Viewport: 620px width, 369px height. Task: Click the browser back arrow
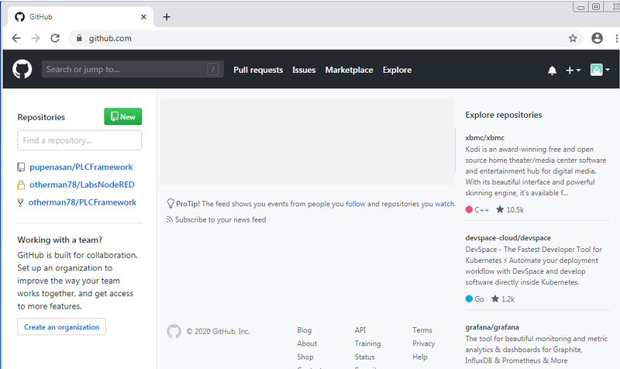(x=16, y=38)
